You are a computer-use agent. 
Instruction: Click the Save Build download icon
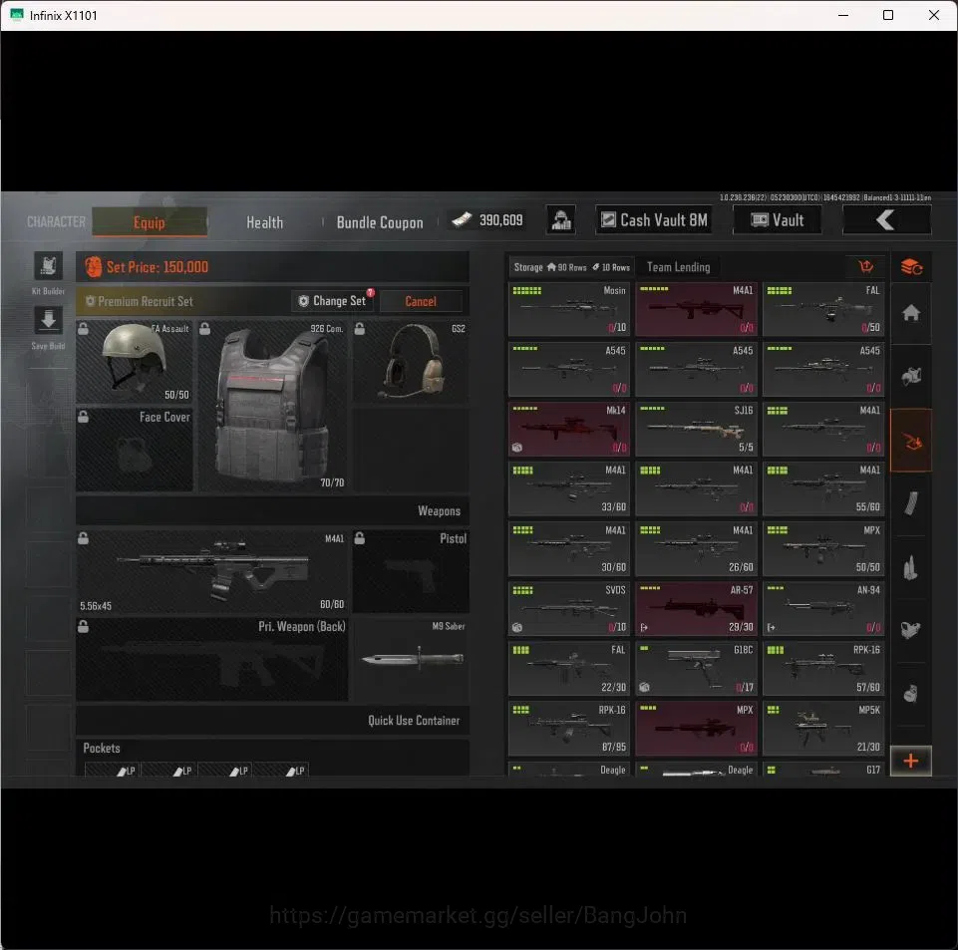pyautogui.click(x=48, y=321)
